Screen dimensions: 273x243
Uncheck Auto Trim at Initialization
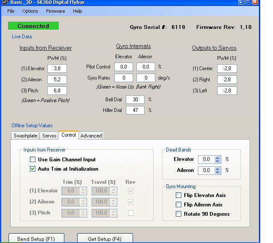tap(32, 169)
